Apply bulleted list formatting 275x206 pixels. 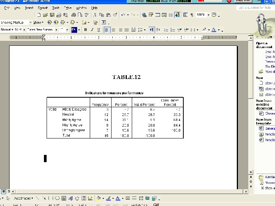(173, 30)
